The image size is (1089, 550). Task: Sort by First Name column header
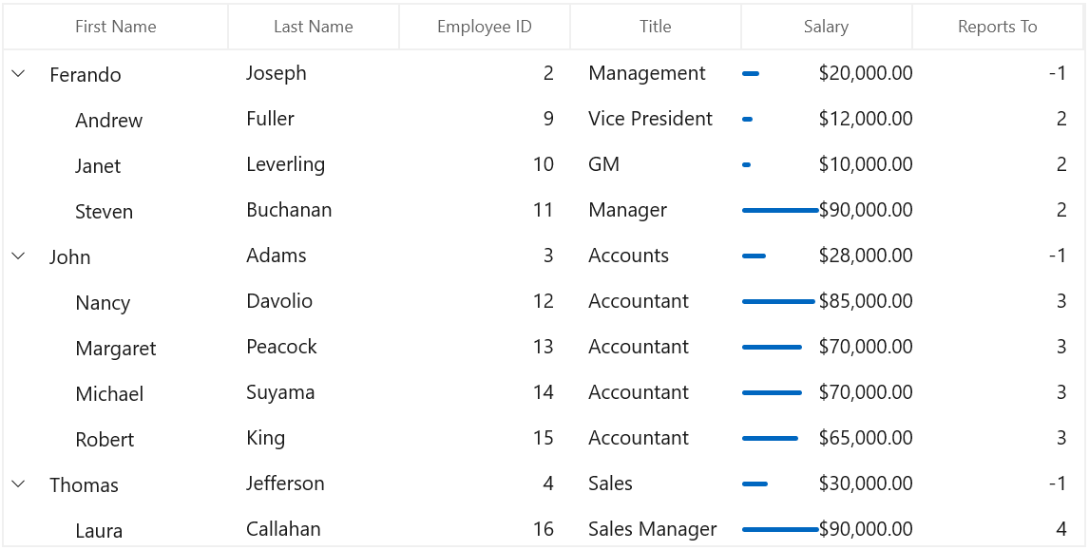click(116, 27)
